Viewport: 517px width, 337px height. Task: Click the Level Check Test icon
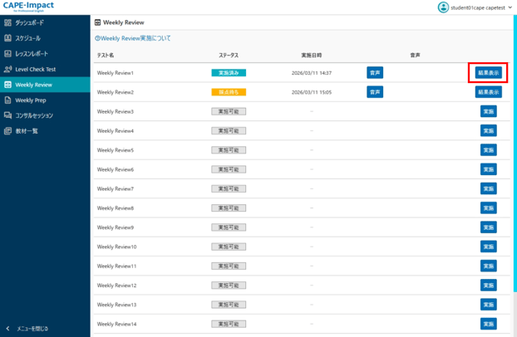pos(8,69)
